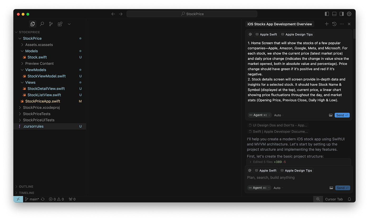Screen dimensions: 369x220
Task: Go forward with the right arrow
Action: tap(121, 14)
